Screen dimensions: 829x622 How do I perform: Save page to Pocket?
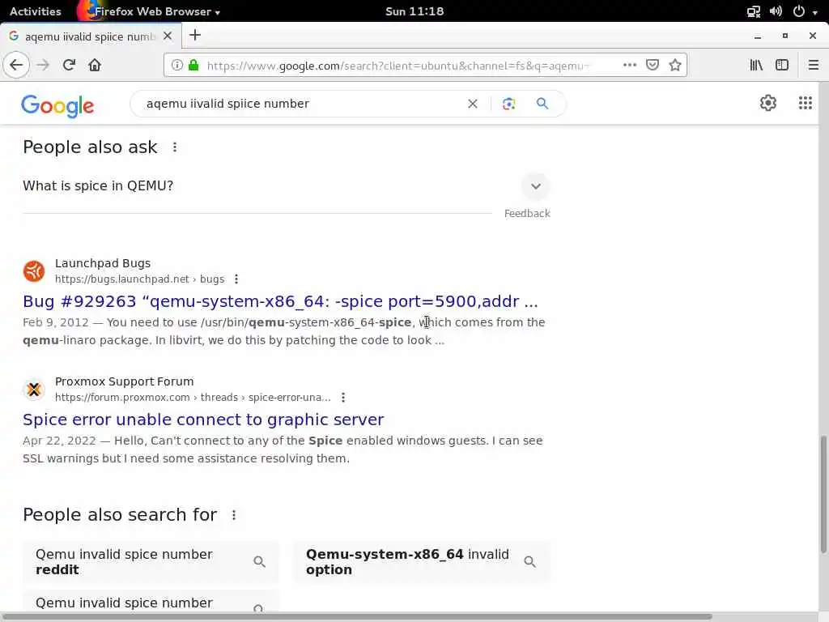(x=653, y=65)
